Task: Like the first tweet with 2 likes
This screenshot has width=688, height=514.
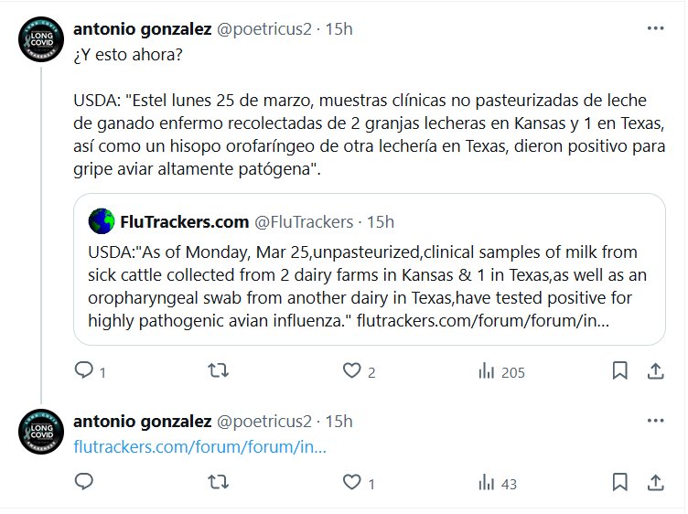Action: click(x=351, y=371)
